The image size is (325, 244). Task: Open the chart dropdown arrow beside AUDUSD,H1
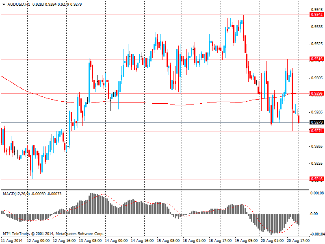(x=4, y=4)
